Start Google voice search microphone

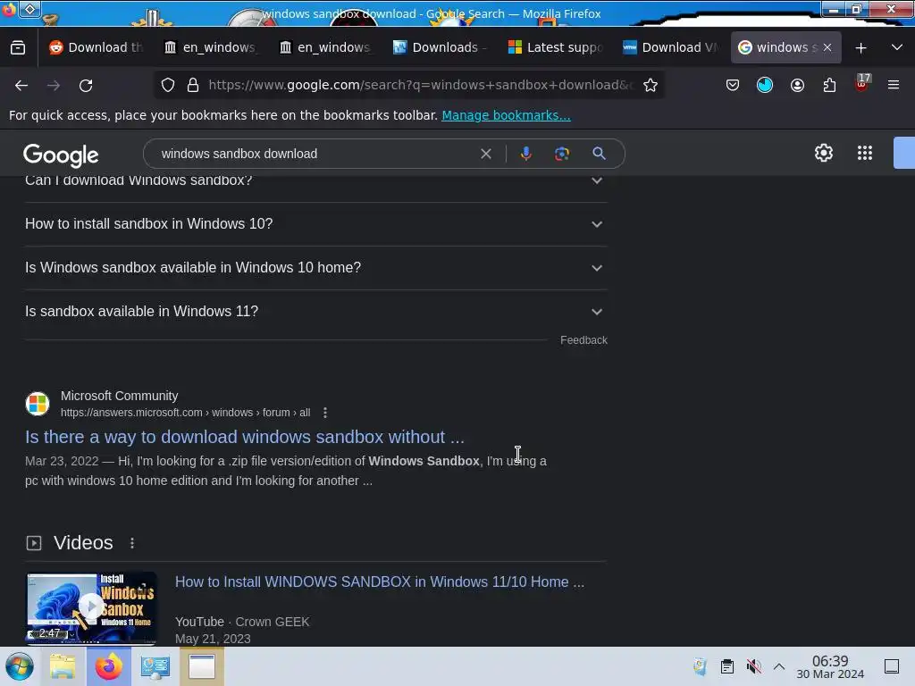click(x=525, y=154)
